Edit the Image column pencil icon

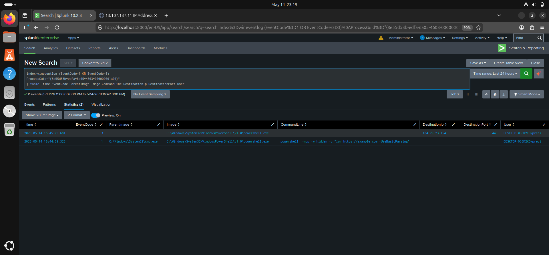click(272, 124)
